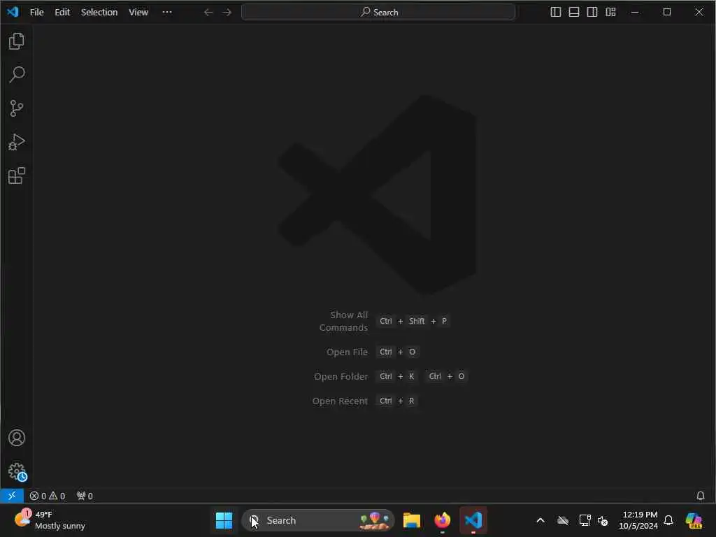Viewport: 716px width, 537px height.
Task: Toggle the secondary side bar layout icon
Action: 592,13
